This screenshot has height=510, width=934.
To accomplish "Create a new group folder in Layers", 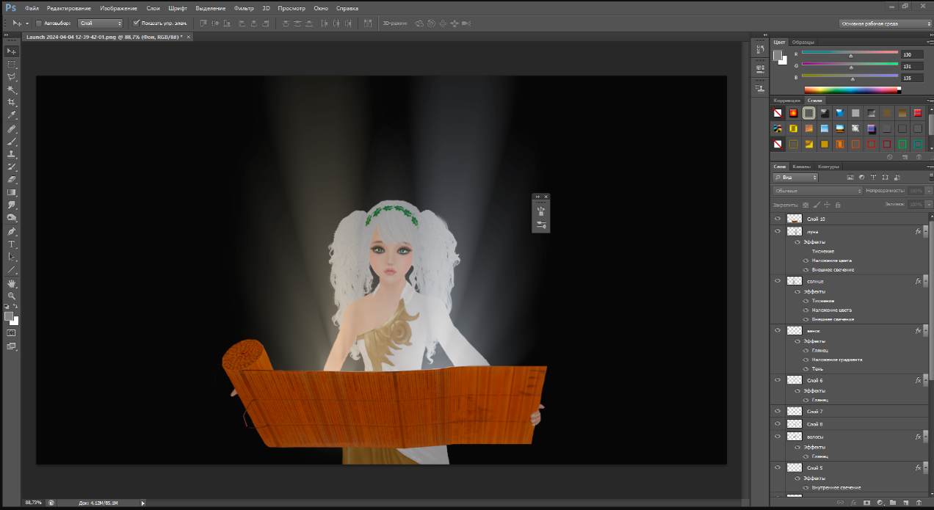I will 892,503.
